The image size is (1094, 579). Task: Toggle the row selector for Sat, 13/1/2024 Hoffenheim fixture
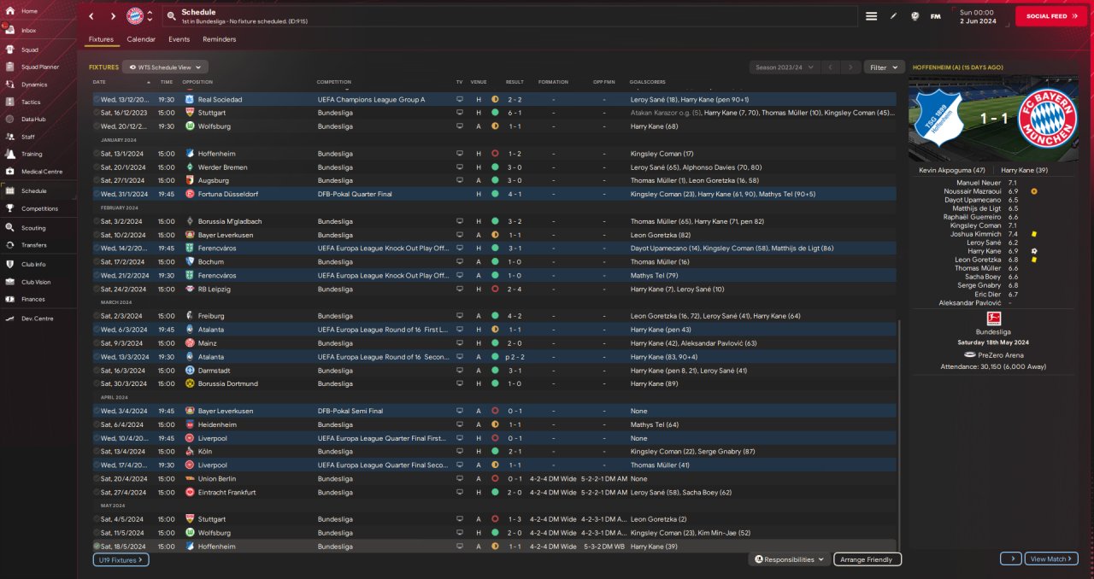point(97,154)
